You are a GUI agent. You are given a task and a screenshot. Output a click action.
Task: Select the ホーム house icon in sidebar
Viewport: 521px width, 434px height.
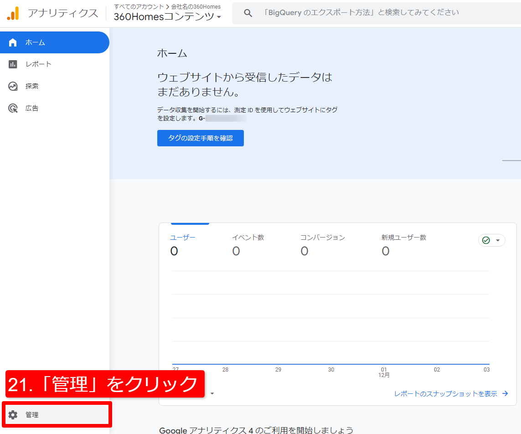click(x=13, y=42)
